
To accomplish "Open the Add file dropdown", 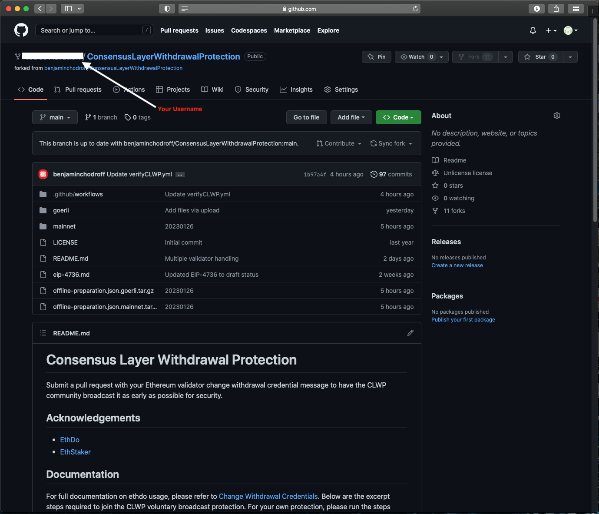I will coord(351,117).
